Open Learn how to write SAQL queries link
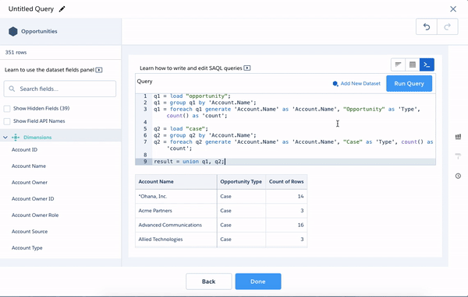Image resolution: width=468 pixels, height=297 pixels. pyautogui.click(x=191, y=68)
